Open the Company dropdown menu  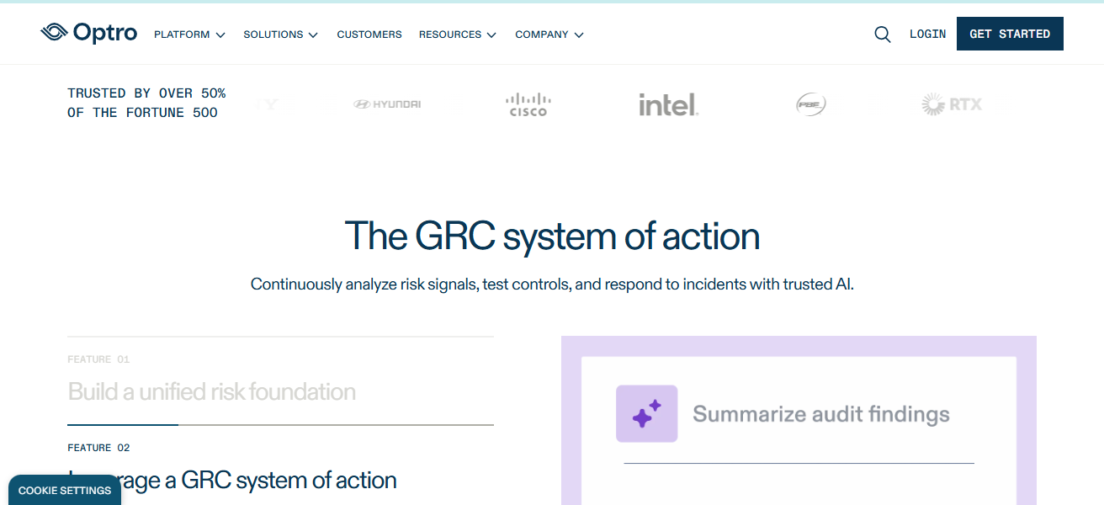pos(549,35)
